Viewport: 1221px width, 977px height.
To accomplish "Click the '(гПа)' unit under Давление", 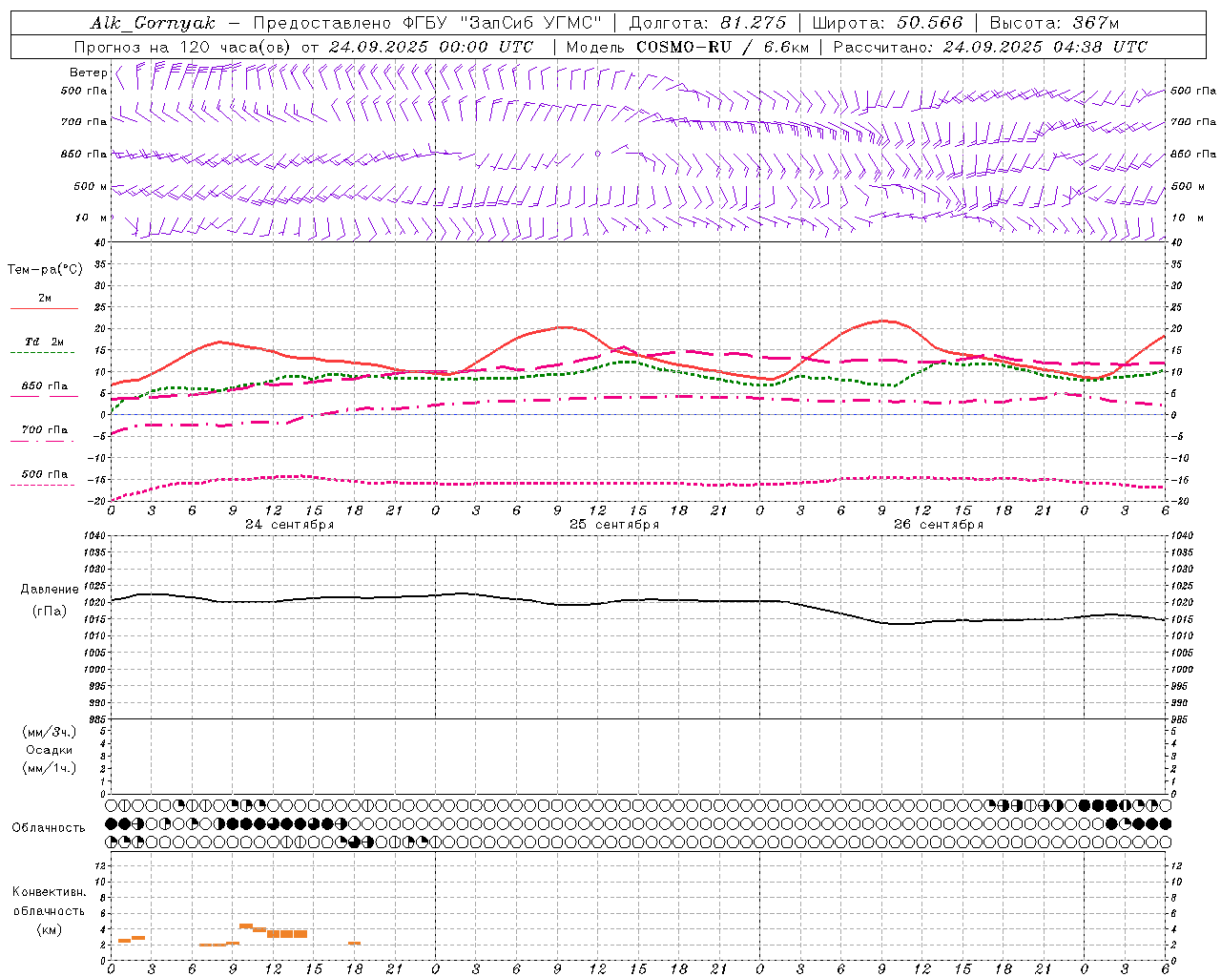I will [50, 612].
